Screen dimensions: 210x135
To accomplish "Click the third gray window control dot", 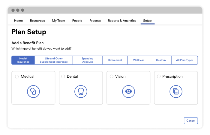I will coord(22,10).
